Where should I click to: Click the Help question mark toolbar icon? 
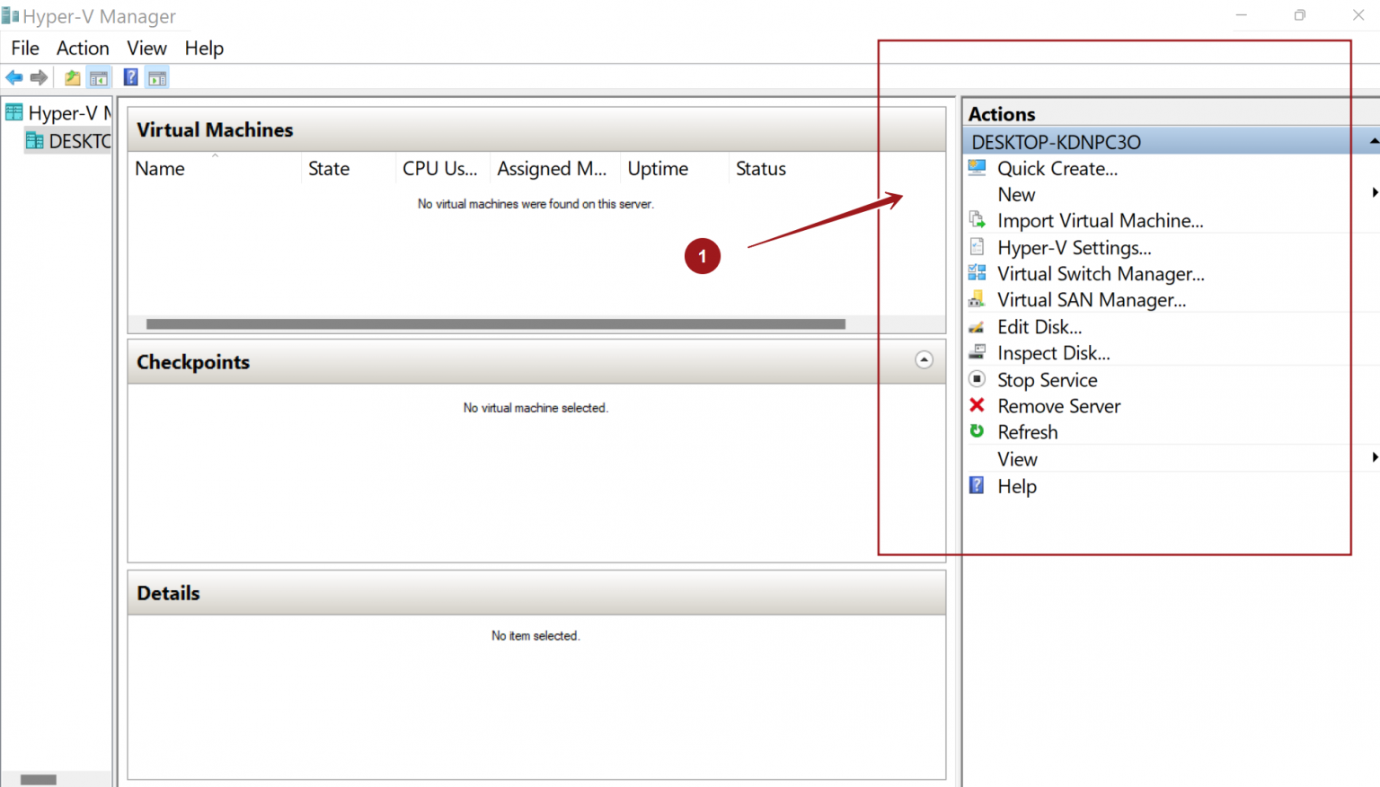tap(130, 77)
